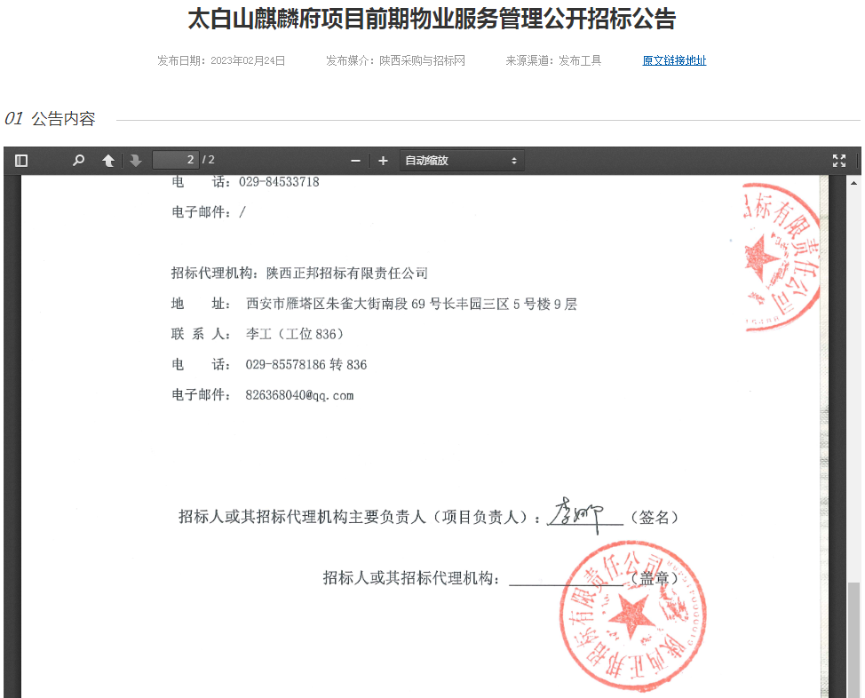Select phone number 029-84533718
The height and width of the screenshot is (698, 865).
tap(279, 182)
